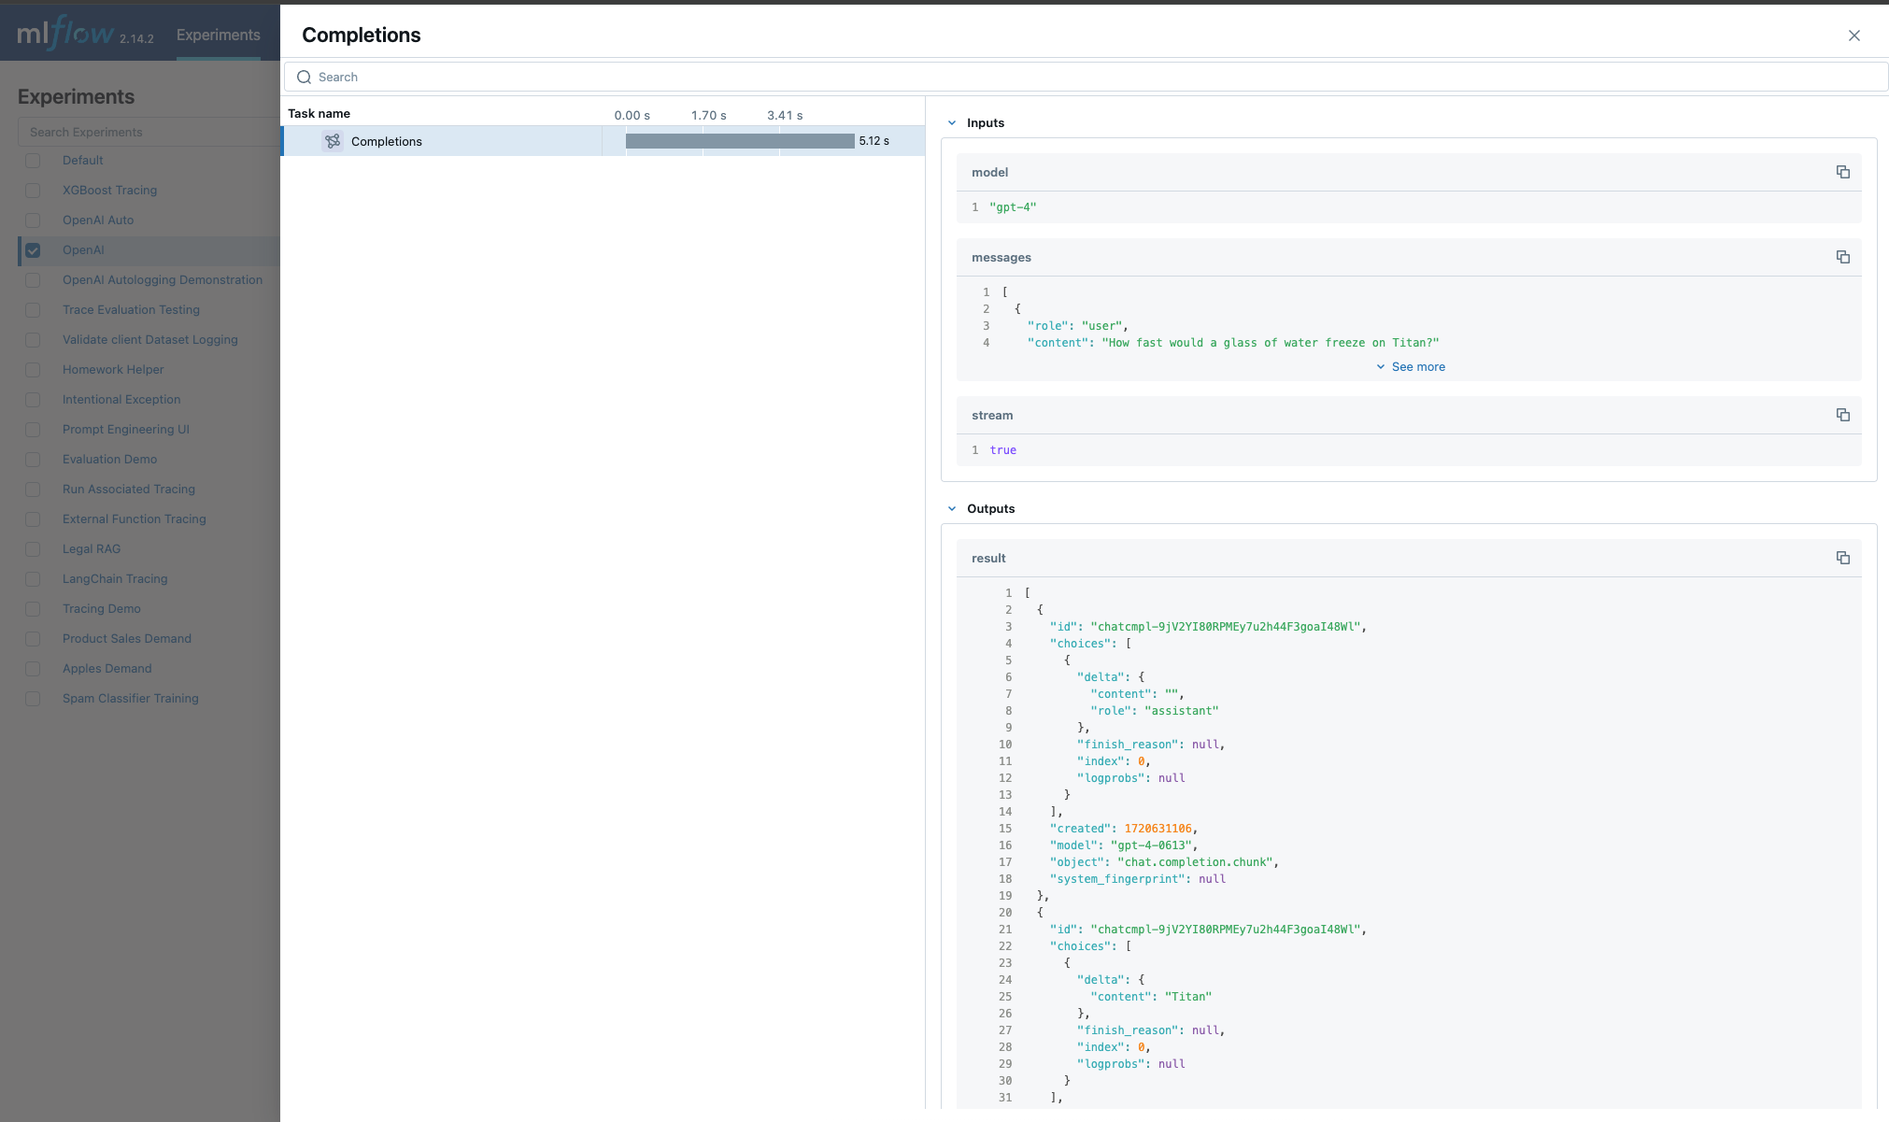Click the stream value true
Image resolution: width=1889 pixels, height=1122 pixels.
[x=1002, y=449]
